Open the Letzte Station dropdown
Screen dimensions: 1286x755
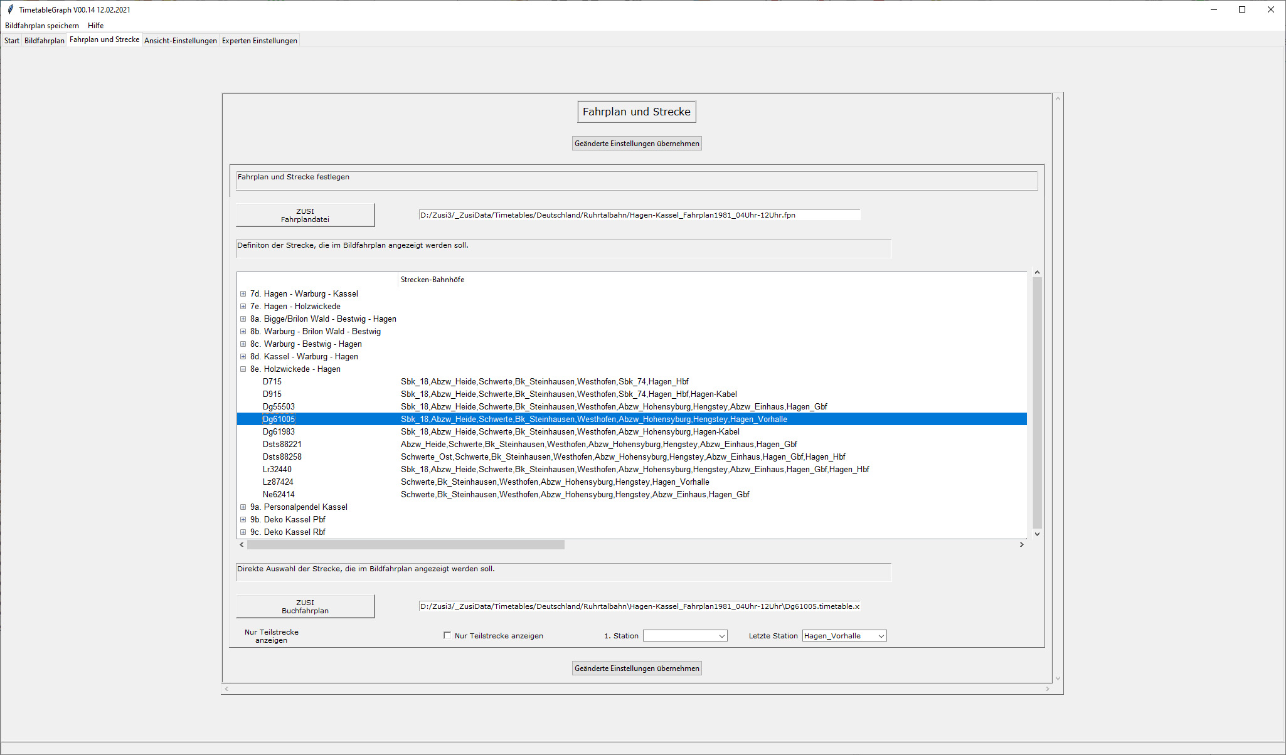point(881,636)
